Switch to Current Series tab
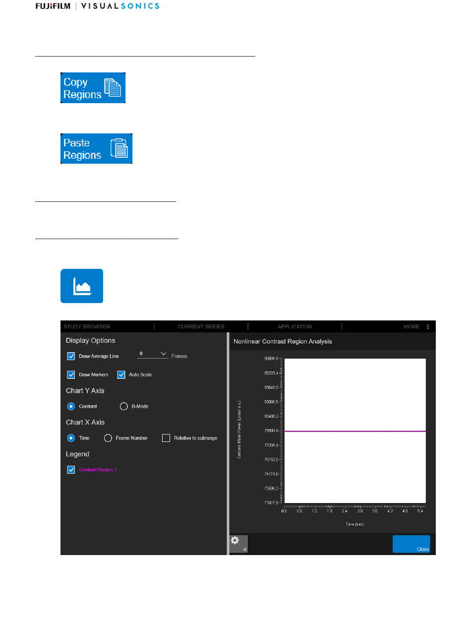This screenshot has height=625, width=471. [201, 327]
